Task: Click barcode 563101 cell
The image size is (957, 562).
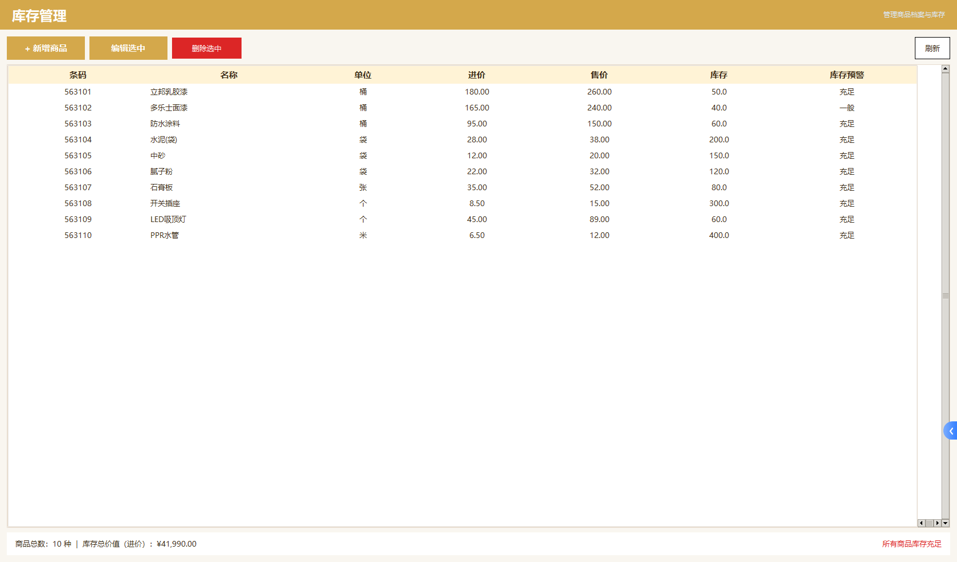Action: click(x=78, y=92)
